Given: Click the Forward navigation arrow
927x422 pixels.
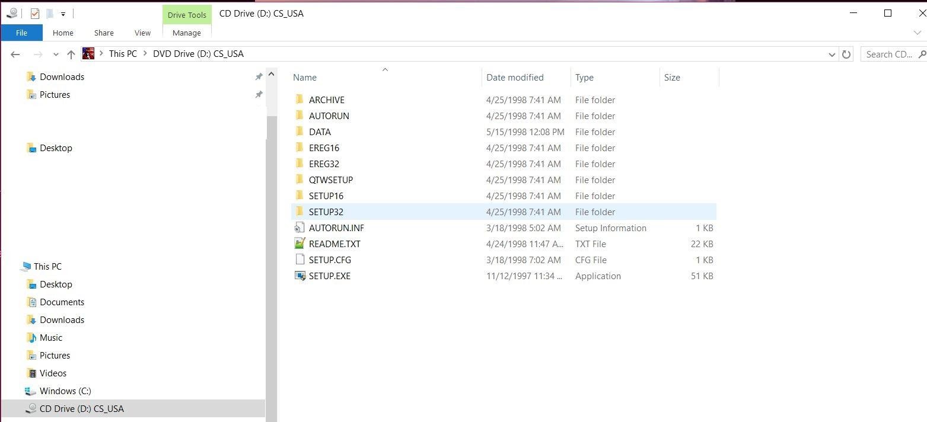Looking at the screenshot, I should (38, 54).
